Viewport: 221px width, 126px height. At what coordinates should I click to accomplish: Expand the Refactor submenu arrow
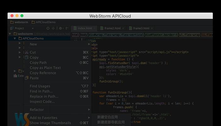point(89,110)
